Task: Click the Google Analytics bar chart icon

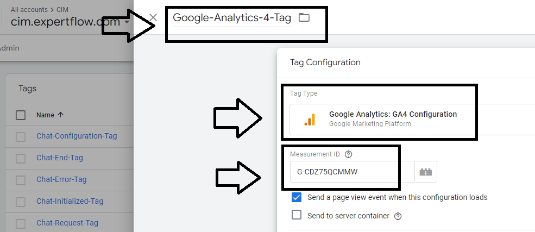Action: 310,120
